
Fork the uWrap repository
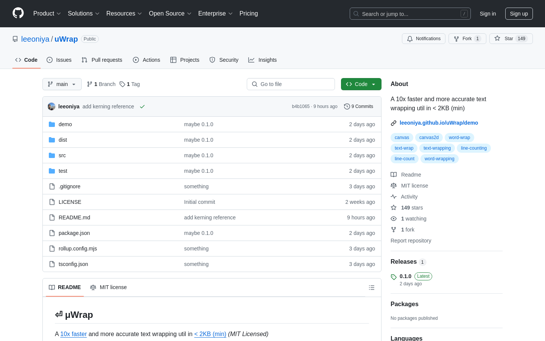pyautogui.click(x=467, y=39)
